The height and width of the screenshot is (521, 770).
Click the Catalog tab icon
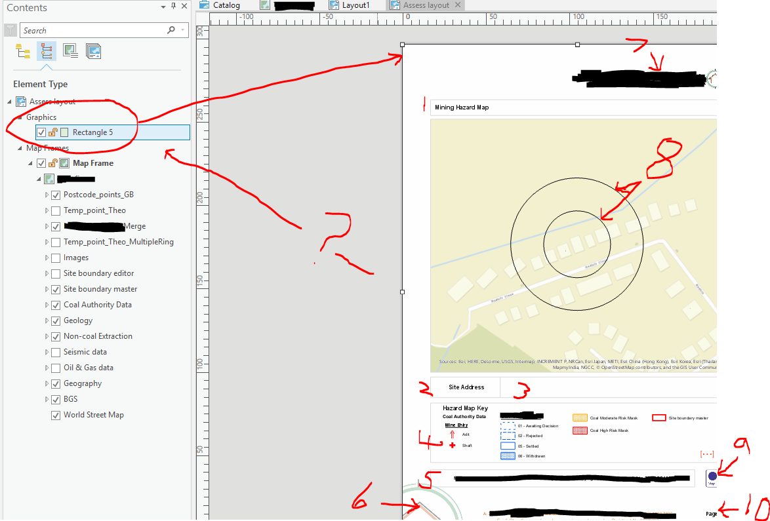(x=204, y=5)
